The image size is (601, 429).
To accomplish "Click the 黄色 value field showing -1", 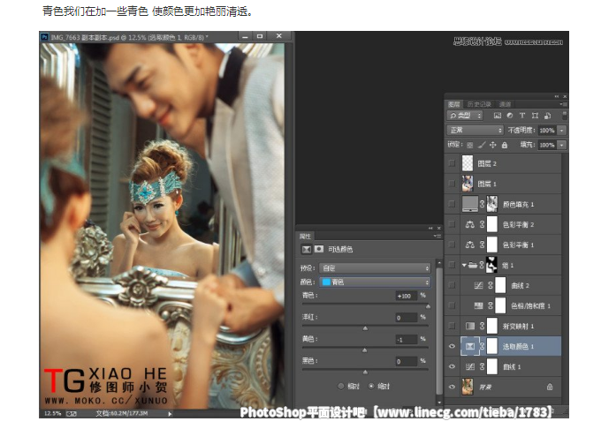I will [407, 340].
